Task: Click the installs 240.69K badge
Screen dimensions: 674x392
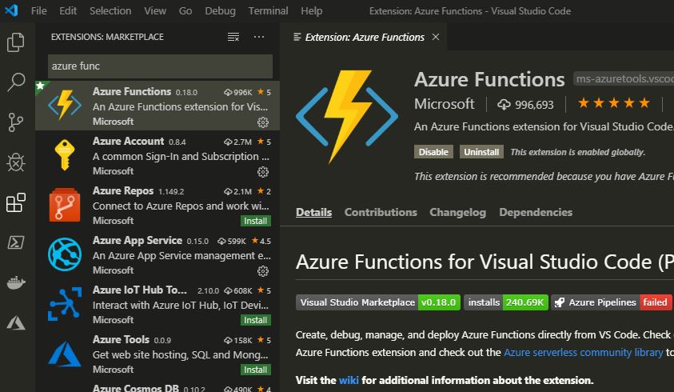Action: pos(506,302)
